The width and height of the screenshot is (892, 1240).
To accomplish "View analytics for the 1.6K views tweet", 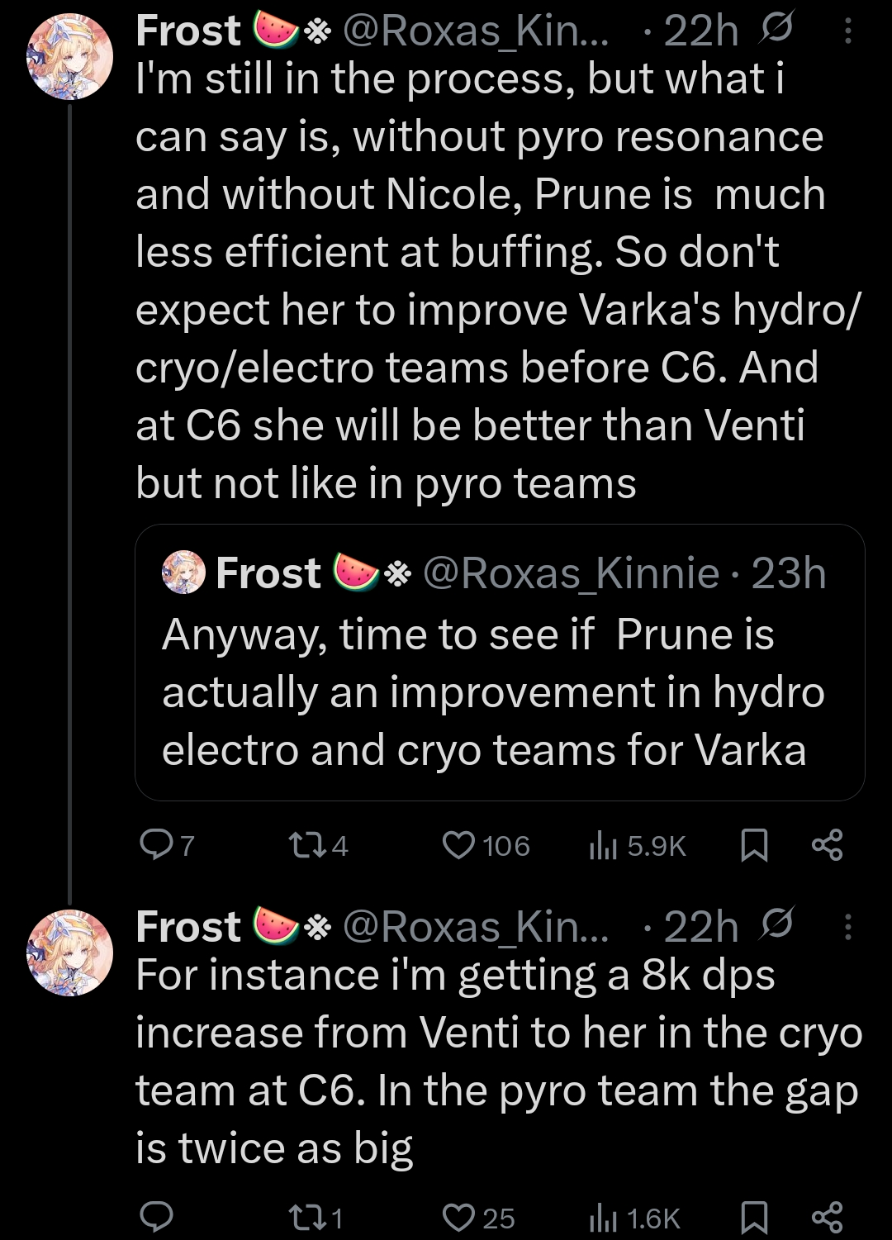I will point(603,1217).
